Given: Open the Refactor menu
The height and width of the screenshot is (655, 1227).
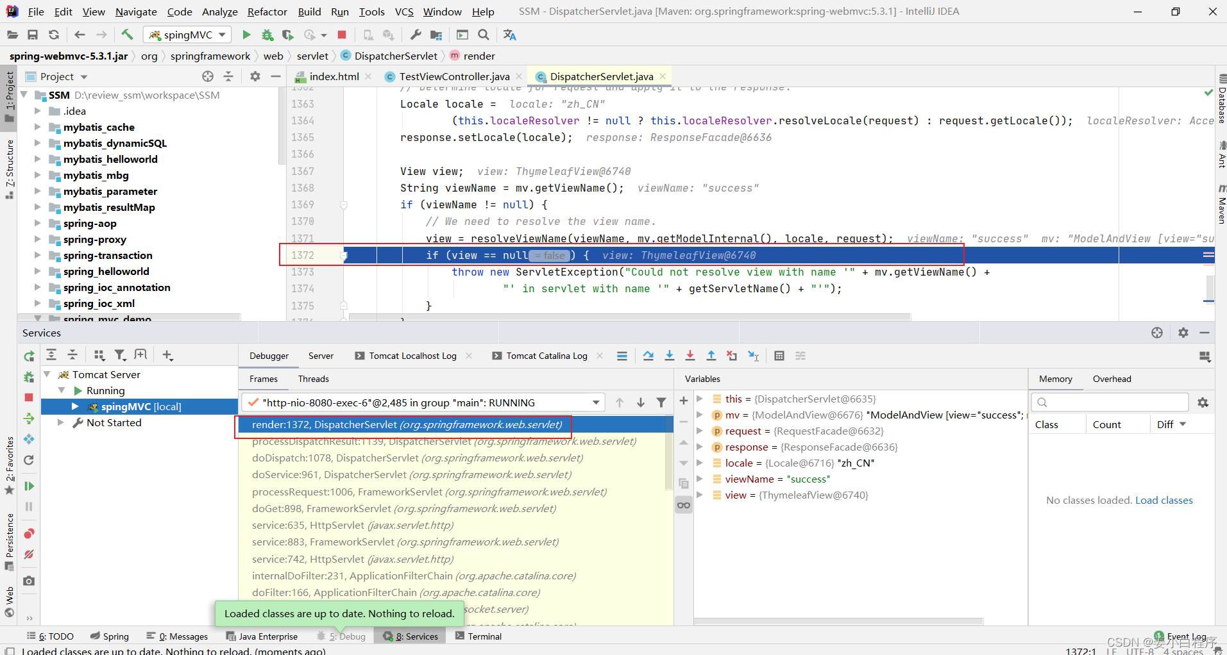Looking at the screenshot, I should (267, 12).
